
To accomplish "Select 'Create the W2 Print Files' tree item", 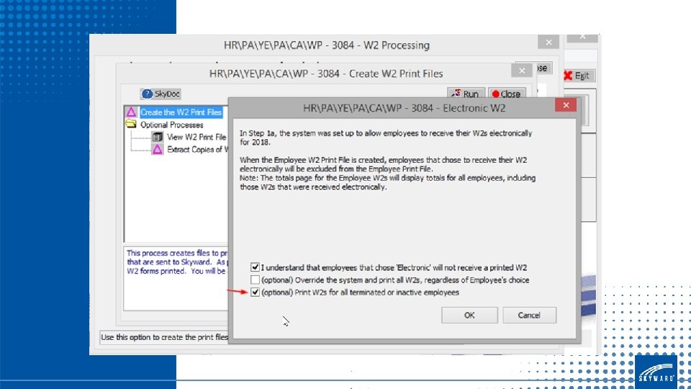I will click(x=181, y=112).
